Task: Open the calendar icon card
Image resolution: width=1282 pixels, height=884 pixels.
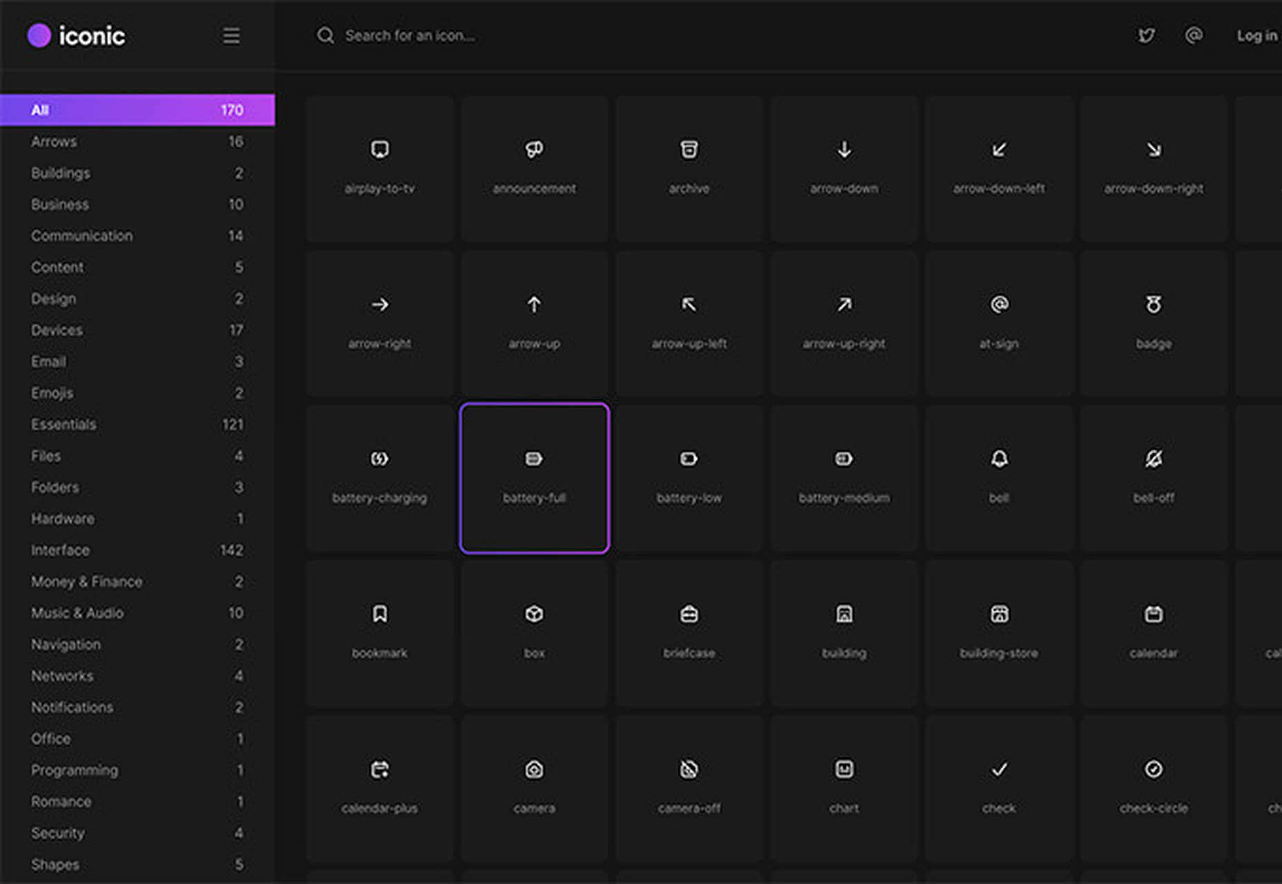Action: pos(1154,633)
